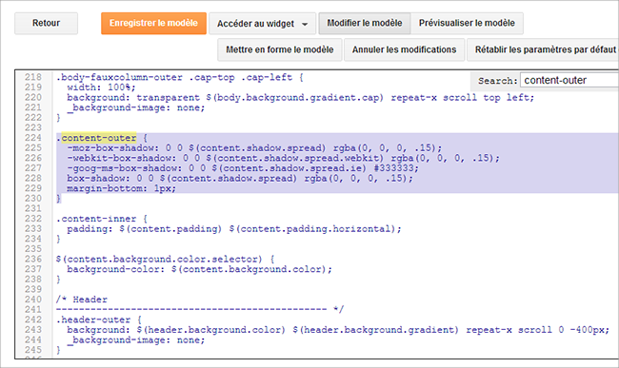The width and height of the screenshot is (619, 368).
Task: Click highlighted content-outer selector text
Action: (x=99, y=138)
